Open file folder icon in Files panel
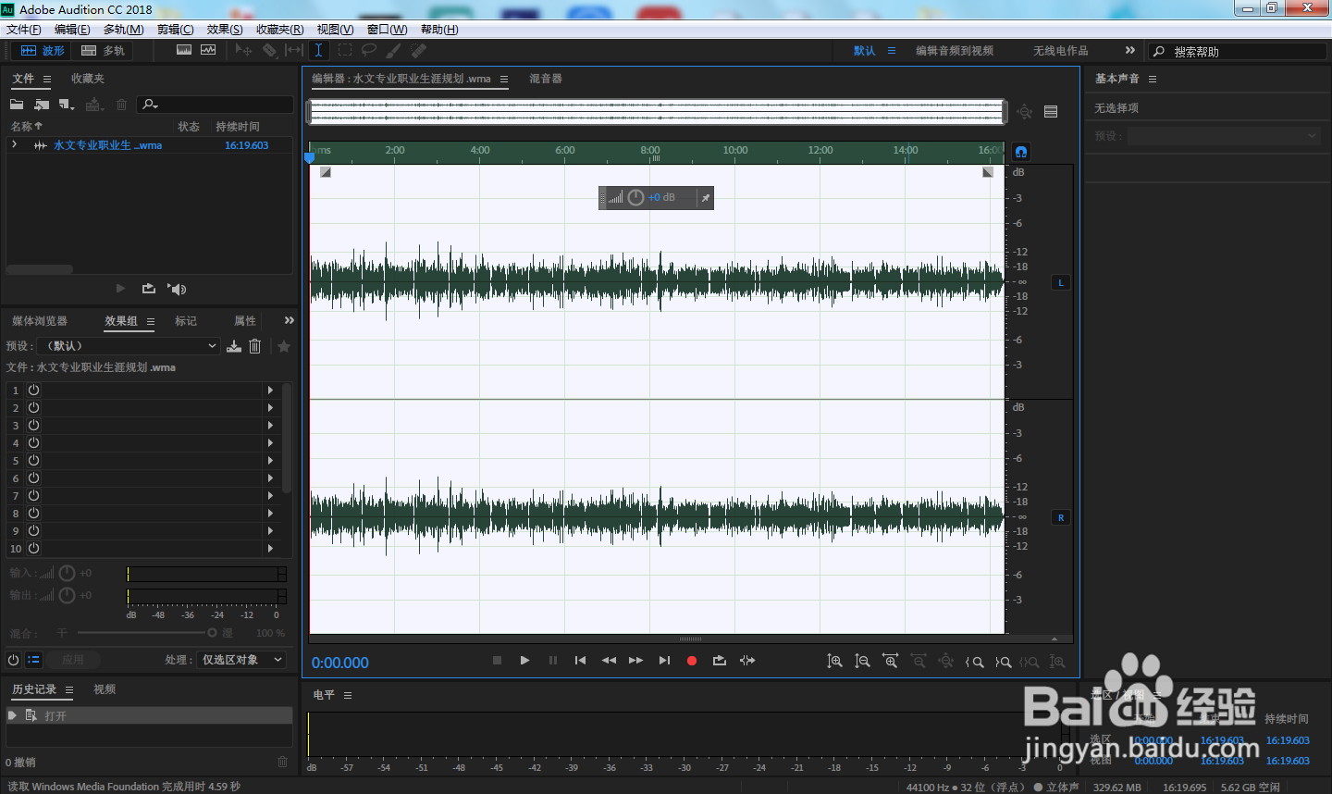This screenshot has height=794, width=1332. coord(17,105)
